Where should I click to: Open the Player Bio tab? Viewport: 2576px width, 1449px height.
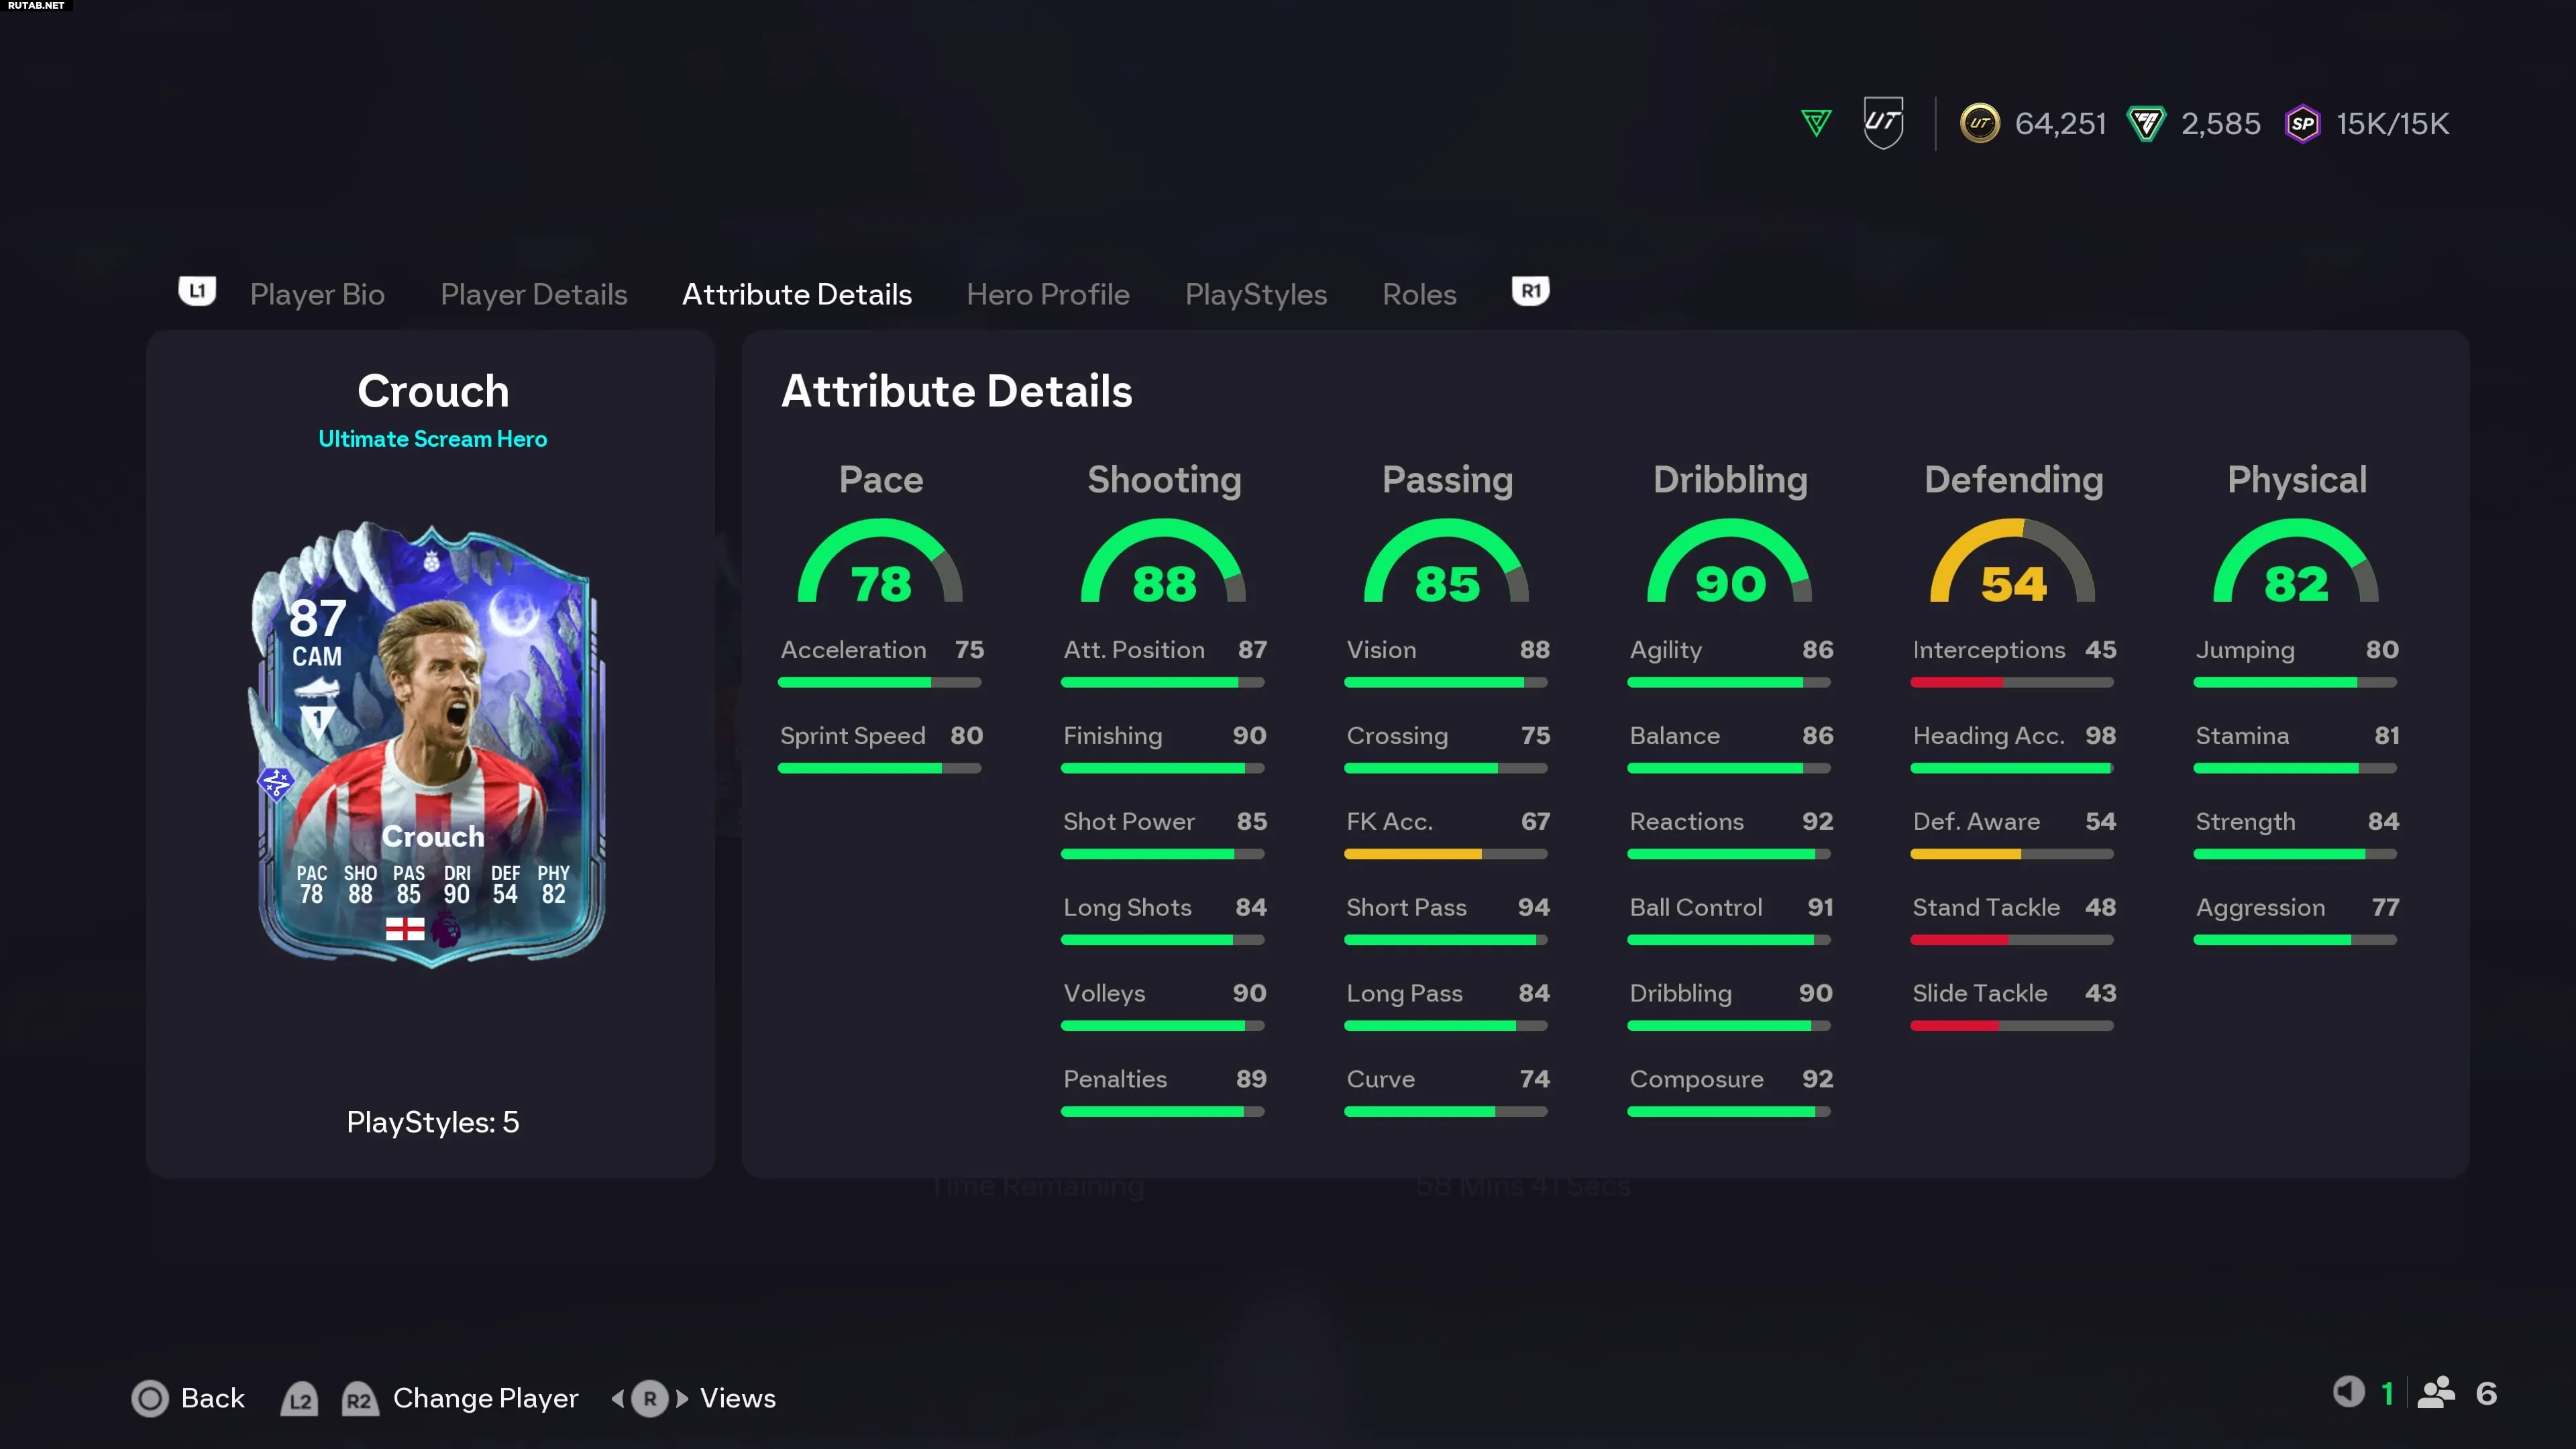pos(317,294)
